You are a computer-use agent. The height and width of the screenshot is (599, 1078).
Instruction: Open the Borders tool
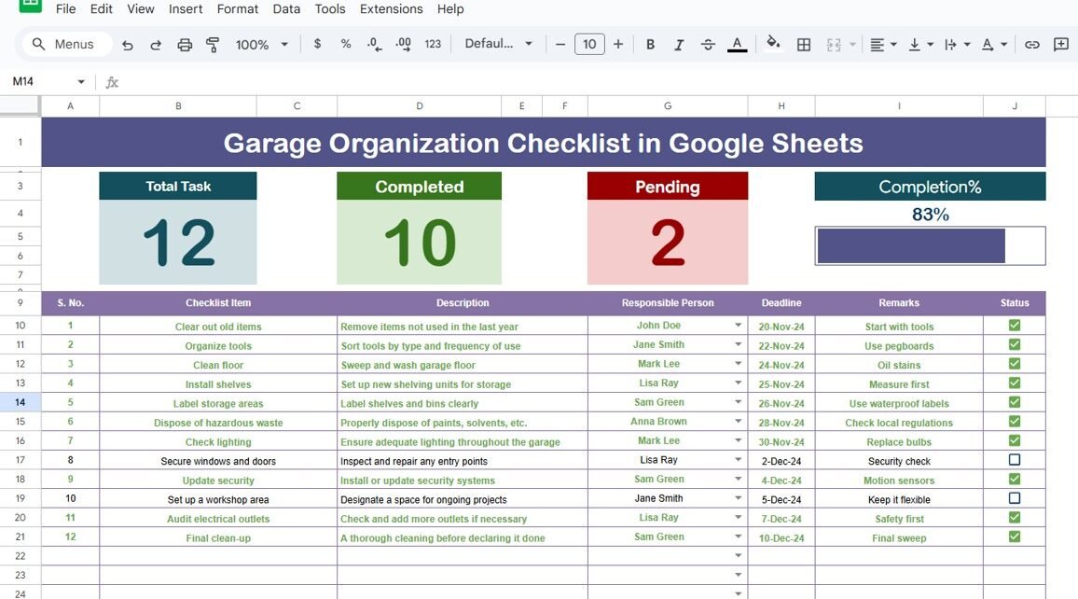click(x=803, y=45)
